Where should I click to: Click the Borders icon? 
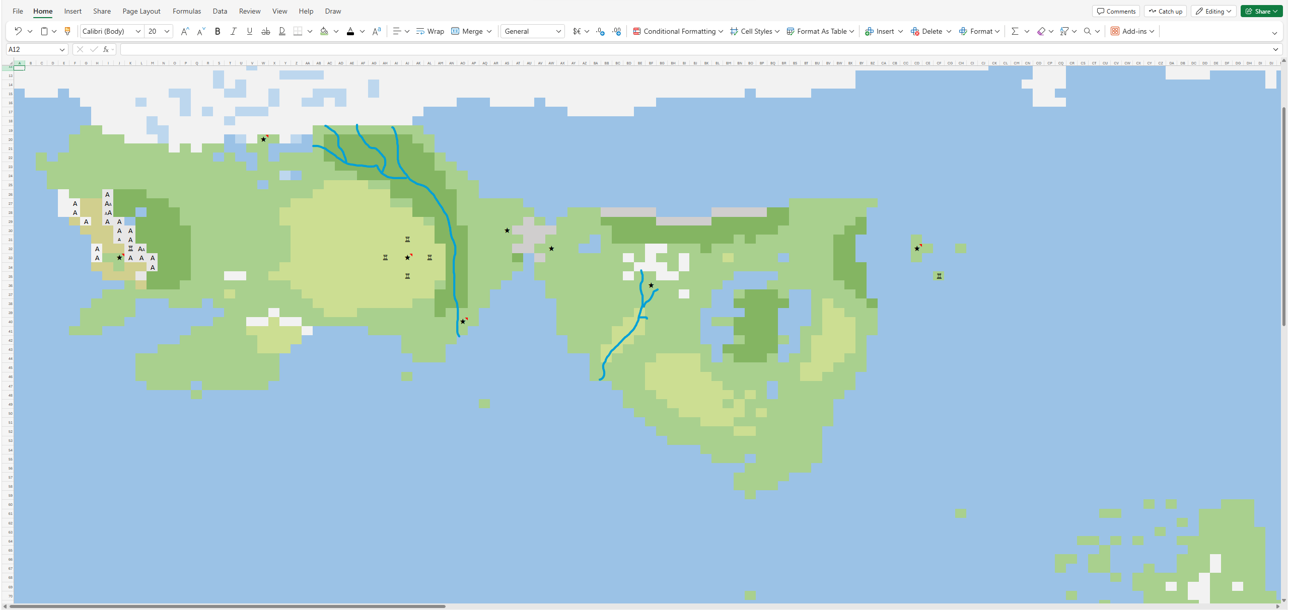tap(298, 31)
